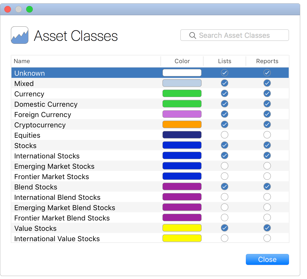Click the purple Foreign Currency color swatch

[x=182, y=114]
